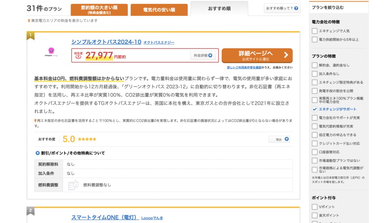Image resolution: width=388 pixels, height=223 pixels.
Task: Sort by 電気代の安い順 tab
Action: click(159, 9)
